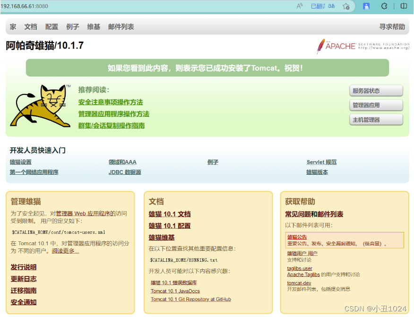
Task: Add this page to favorites with the star
Action: pyautogui.click(x=346, y=7)
